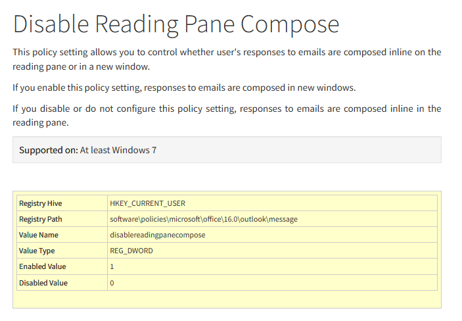Image resolution: width=462 pixels, height=321 pixels.
Task: Click the REG_DWORD value type cell
Action: pyautogui.click(x=272, y=251)
